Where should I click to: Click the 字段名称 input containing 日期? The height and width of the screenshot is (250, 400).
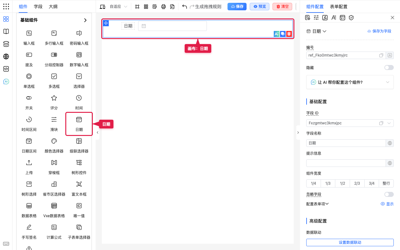tap(346, 143)
